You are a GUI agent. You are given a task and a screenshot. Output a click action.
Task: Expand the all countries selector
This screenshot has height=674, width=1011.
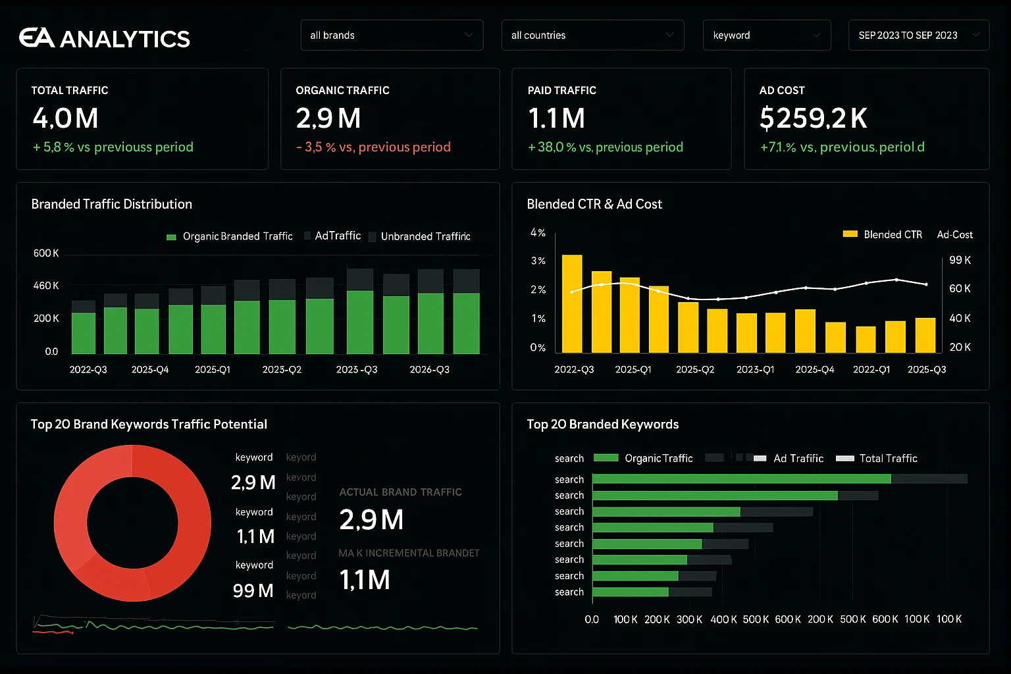coord(592,35)
